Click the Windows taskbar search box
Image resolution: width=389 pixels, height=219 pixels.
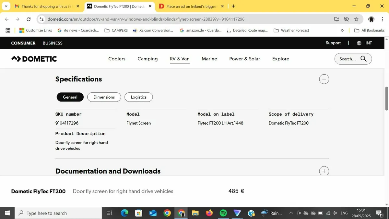click(58, 213)
